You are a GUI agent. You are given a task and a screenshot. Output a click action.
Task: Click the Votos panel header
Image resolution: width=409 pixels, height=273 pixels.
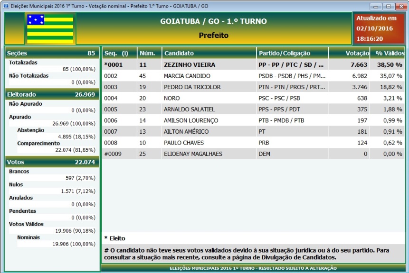52,162
